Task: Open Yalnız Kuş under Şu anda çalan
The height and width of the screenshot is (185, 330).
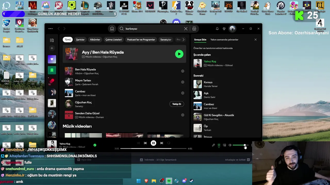Action: [x=226, y=63]
